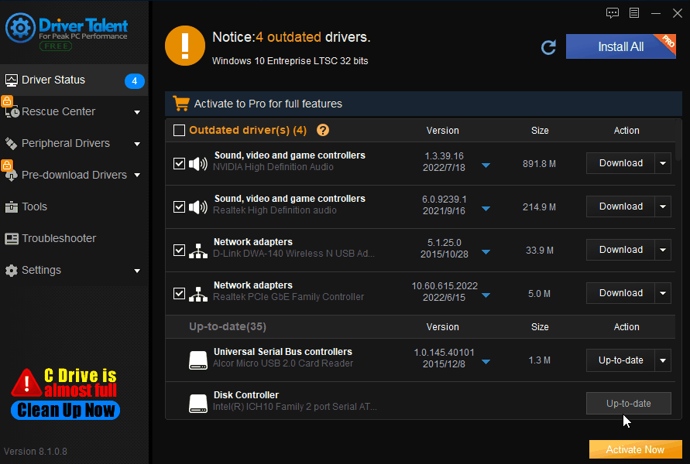The image size is (690, 464).
Task: Open the main menu list icon
Action: point(634,12)
